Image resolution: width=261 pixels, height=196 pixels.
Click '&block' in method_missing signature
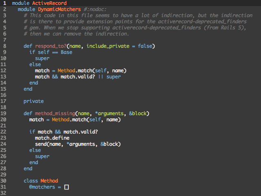tap(138, 114)
